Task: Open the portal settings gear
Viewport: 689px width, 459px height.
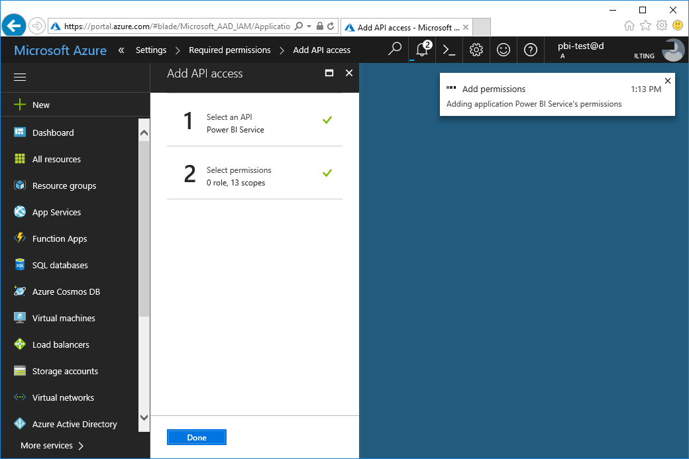Action: point(476,50)
